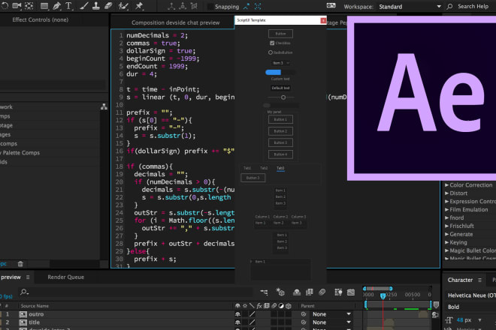
Task: Click the World Axis Mode icon
Action: pos(183,6)
